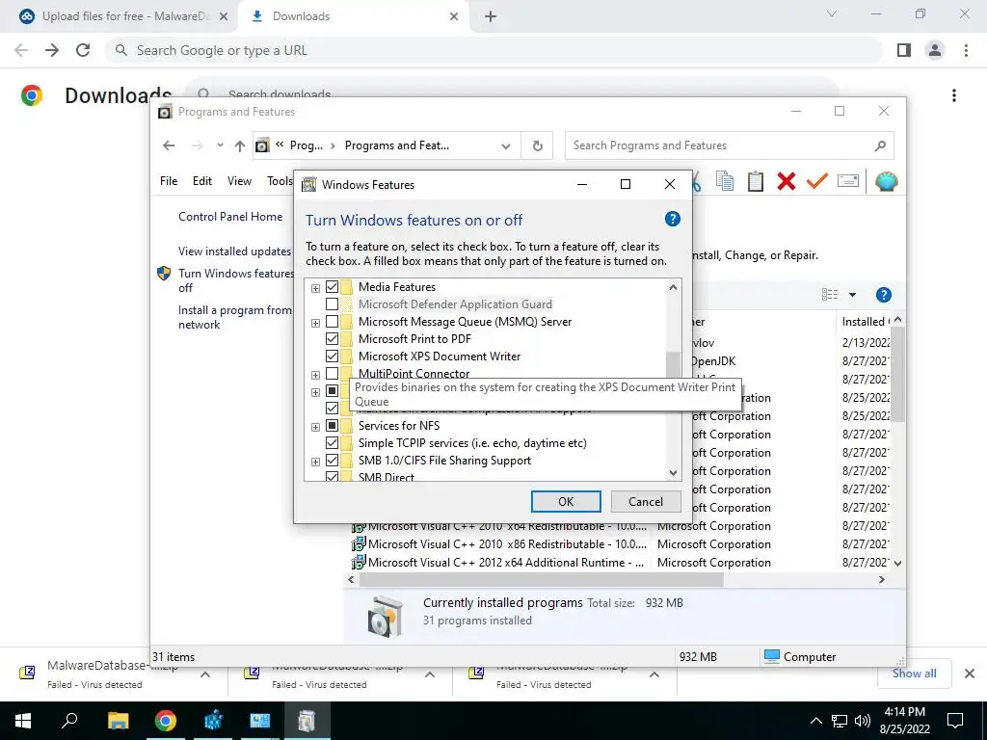Image resolution: width=987 pixels, height=740 pixels.
Task: Click the copy pages toolbar icon
Action: pyautogui.click(x=725, y=181)
